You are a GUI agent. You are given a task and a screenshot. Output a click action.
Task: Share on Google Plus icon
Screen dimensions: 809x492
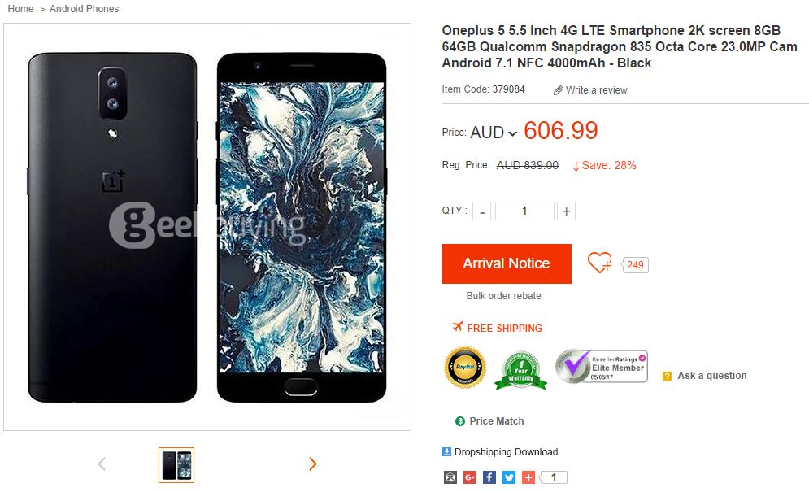(469, 477)
